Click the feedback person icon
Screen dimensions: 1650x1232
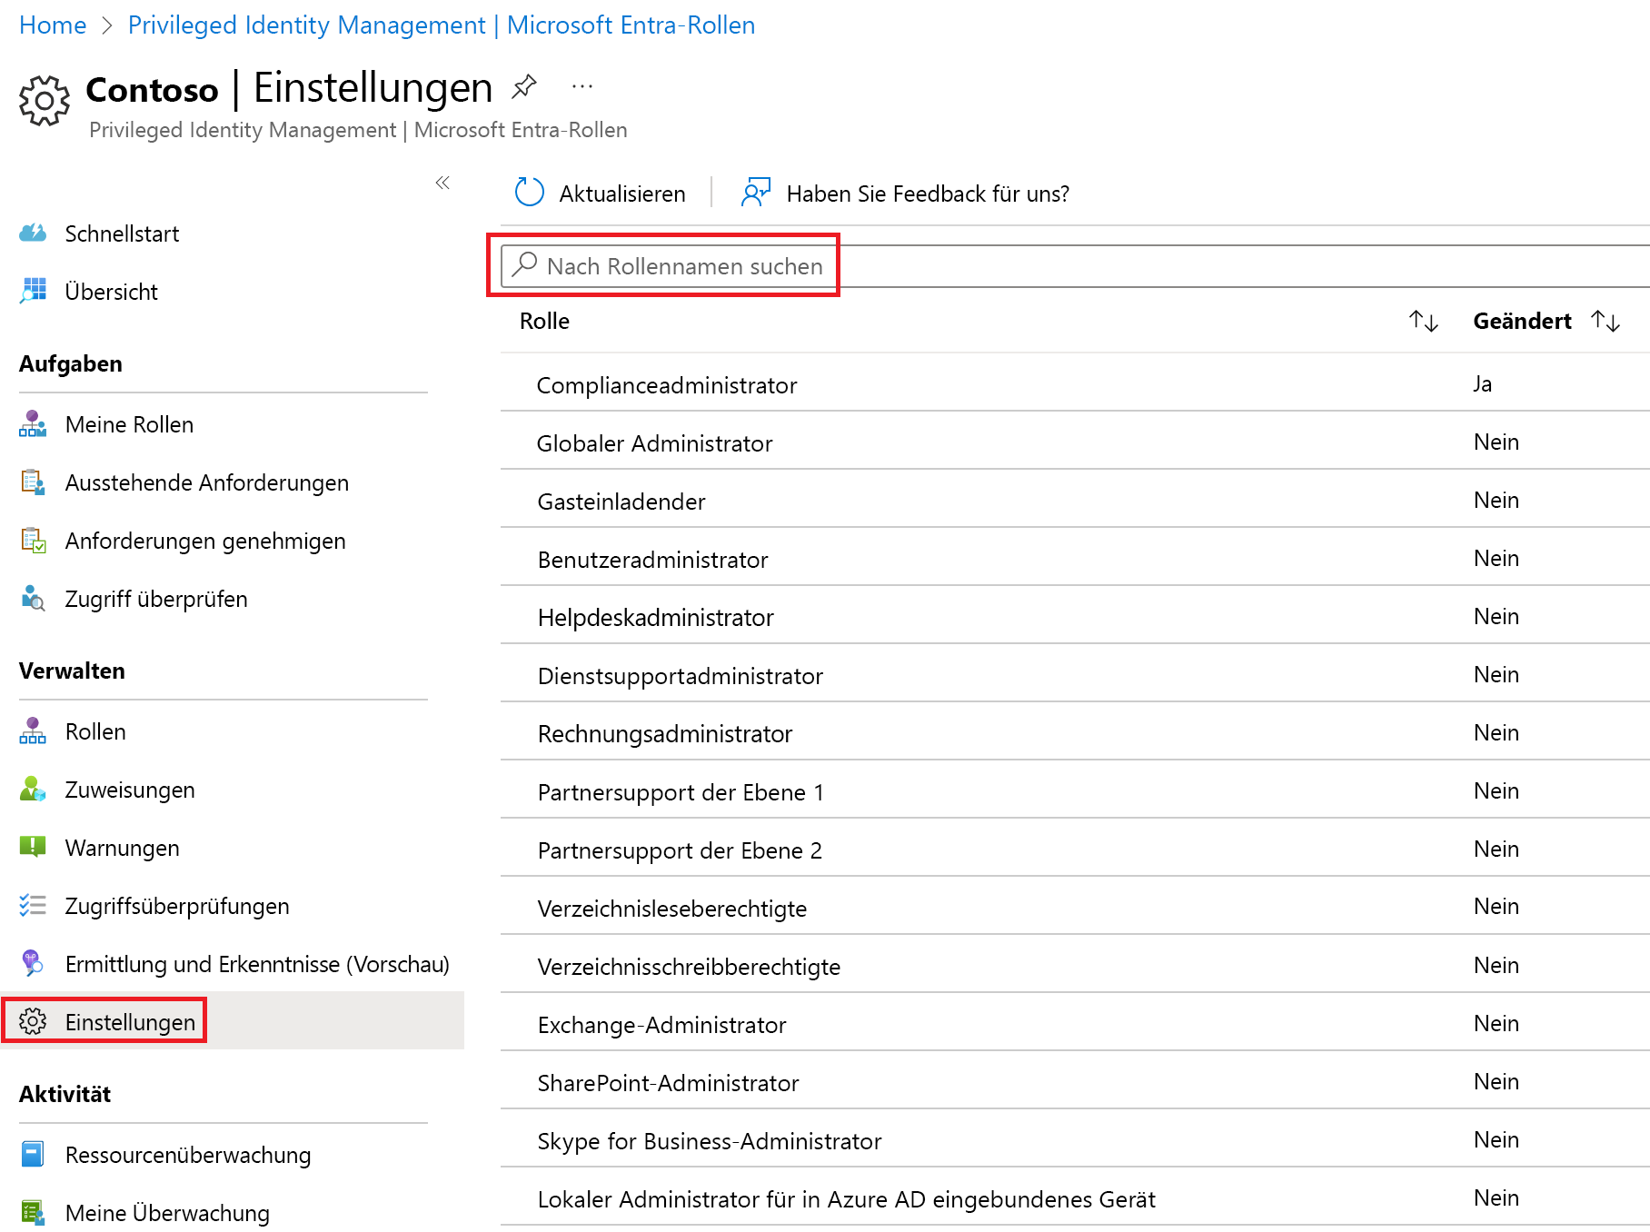coord(755,193)
